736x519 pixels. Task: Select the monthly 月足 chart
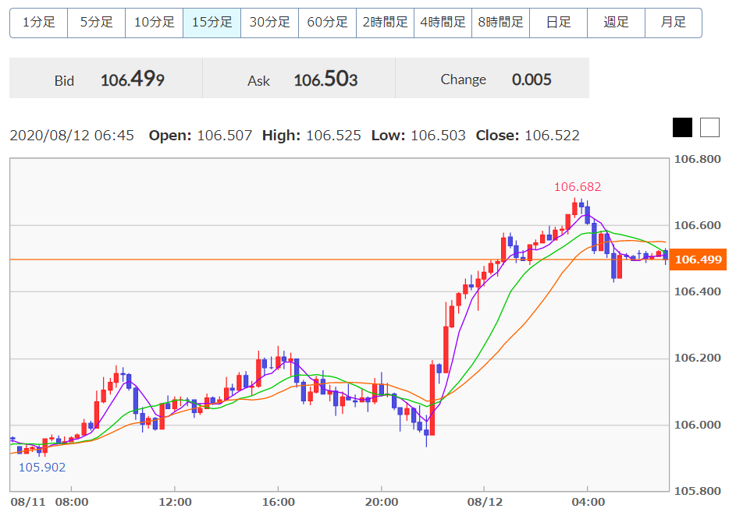tap(674, 23)
